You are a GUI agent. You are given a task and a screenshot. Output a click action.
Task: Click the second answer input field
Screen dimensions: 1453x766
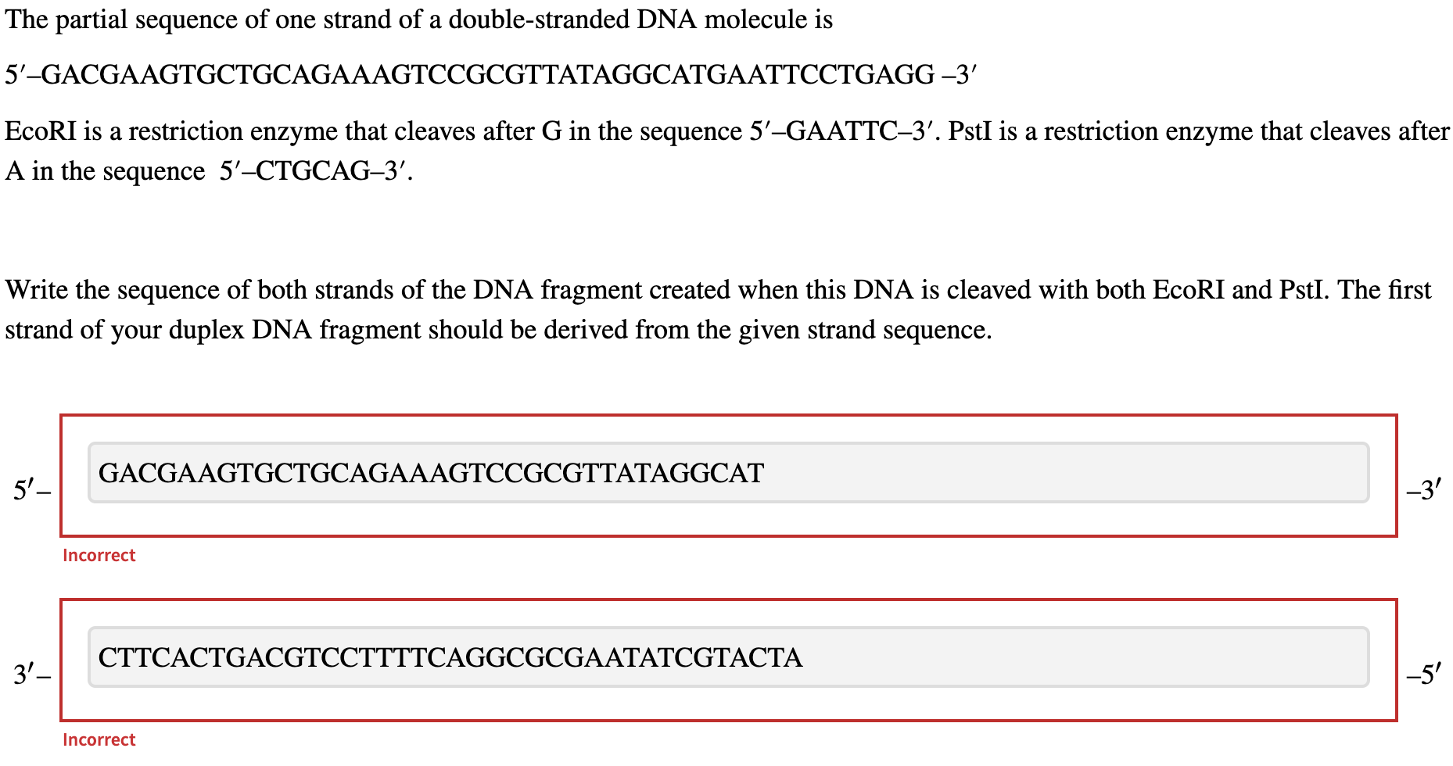tap(727, 657)
